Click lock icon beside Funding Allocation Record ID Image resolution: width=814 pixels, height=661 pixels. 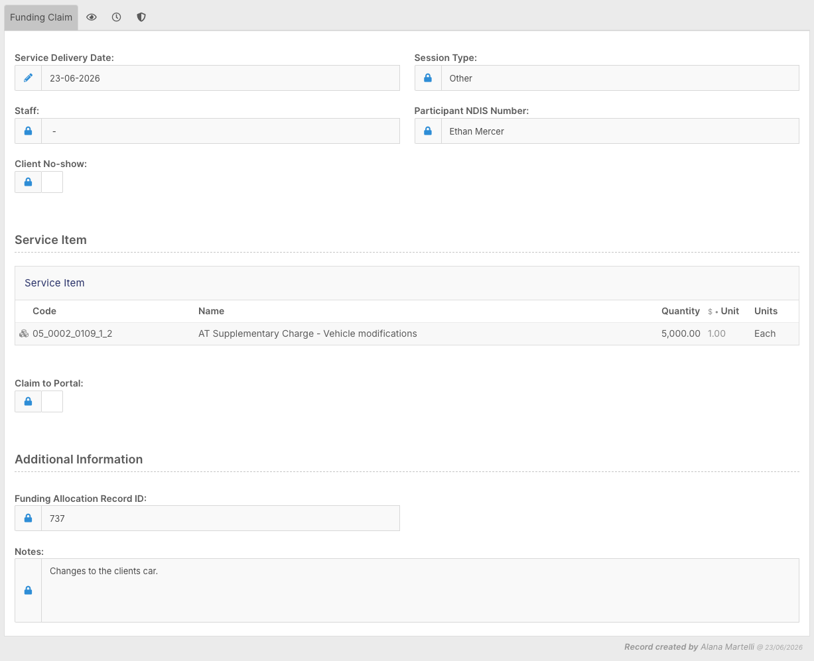coord(28,518)
